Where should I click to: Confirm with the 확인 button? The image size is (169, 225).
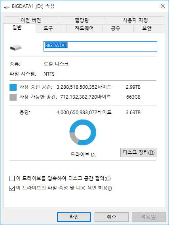[74, 217]
